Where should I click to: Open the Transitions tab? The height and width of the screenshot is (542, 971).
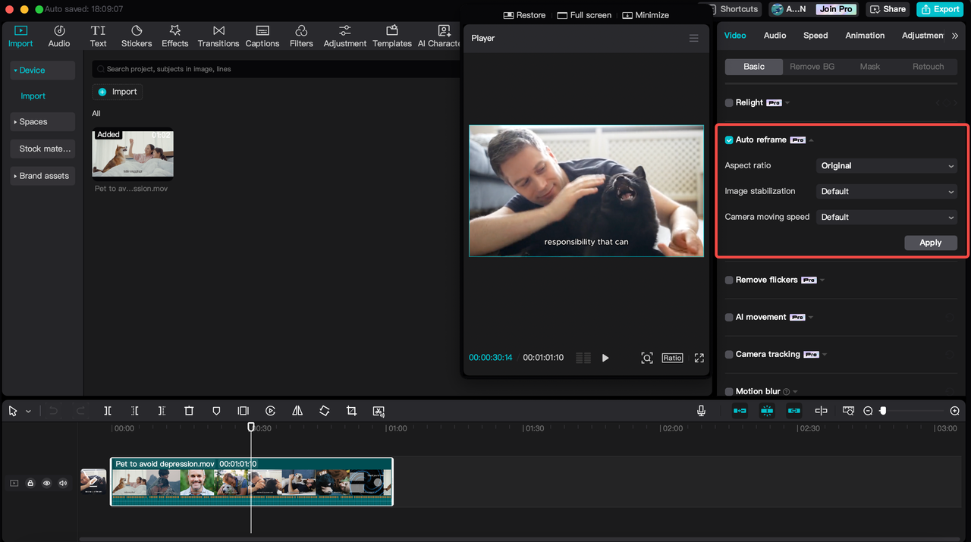(218, 36)
